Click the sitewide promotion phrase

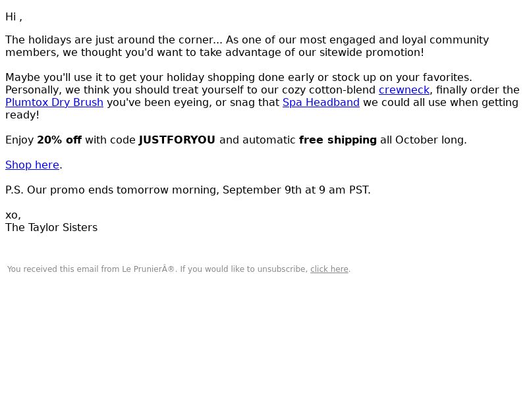point(372,53)
